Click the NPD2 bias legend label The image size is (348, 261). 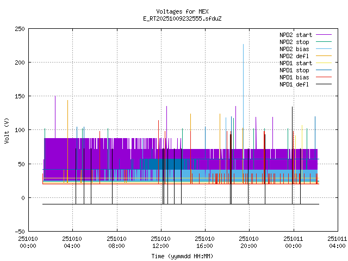tap(295, 49)
